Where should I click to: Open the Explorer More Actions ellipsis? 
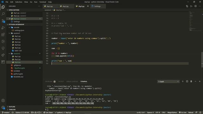pos(39,6)
